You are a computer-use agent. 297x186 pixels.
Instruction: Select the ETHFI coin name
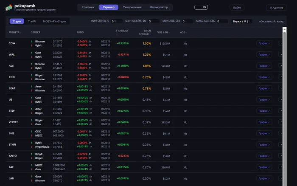(x=12, y=145)
